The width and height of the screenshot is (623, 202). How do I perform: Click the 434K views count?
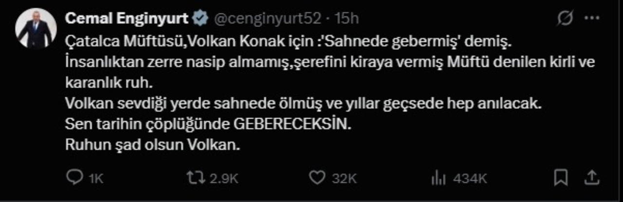(x=470, y=179)
